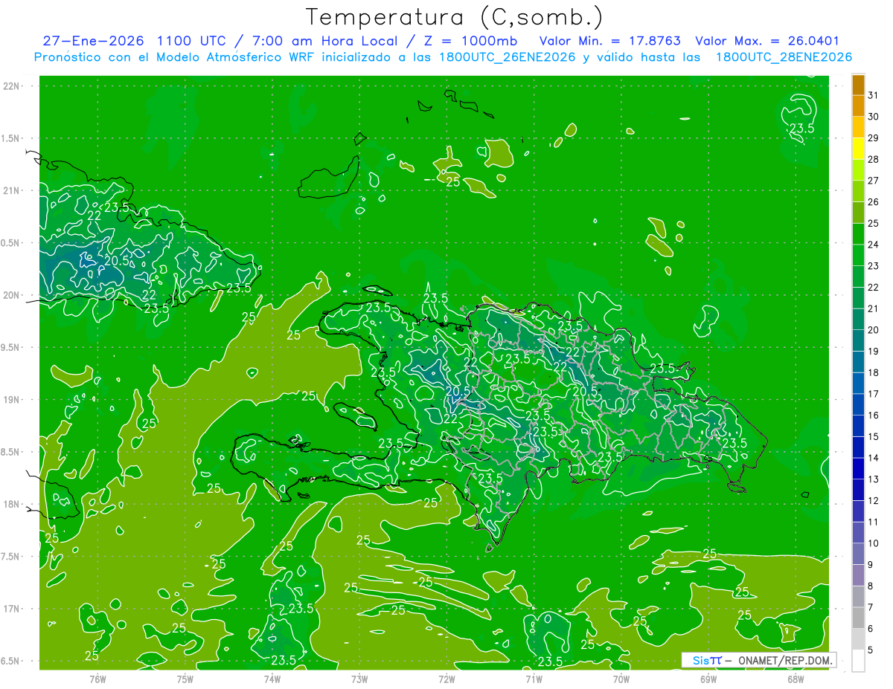This screenshot has height=689, width=893.
Task: Click the dark blue colorbar segment between 13 and 14
Action: 858,468
